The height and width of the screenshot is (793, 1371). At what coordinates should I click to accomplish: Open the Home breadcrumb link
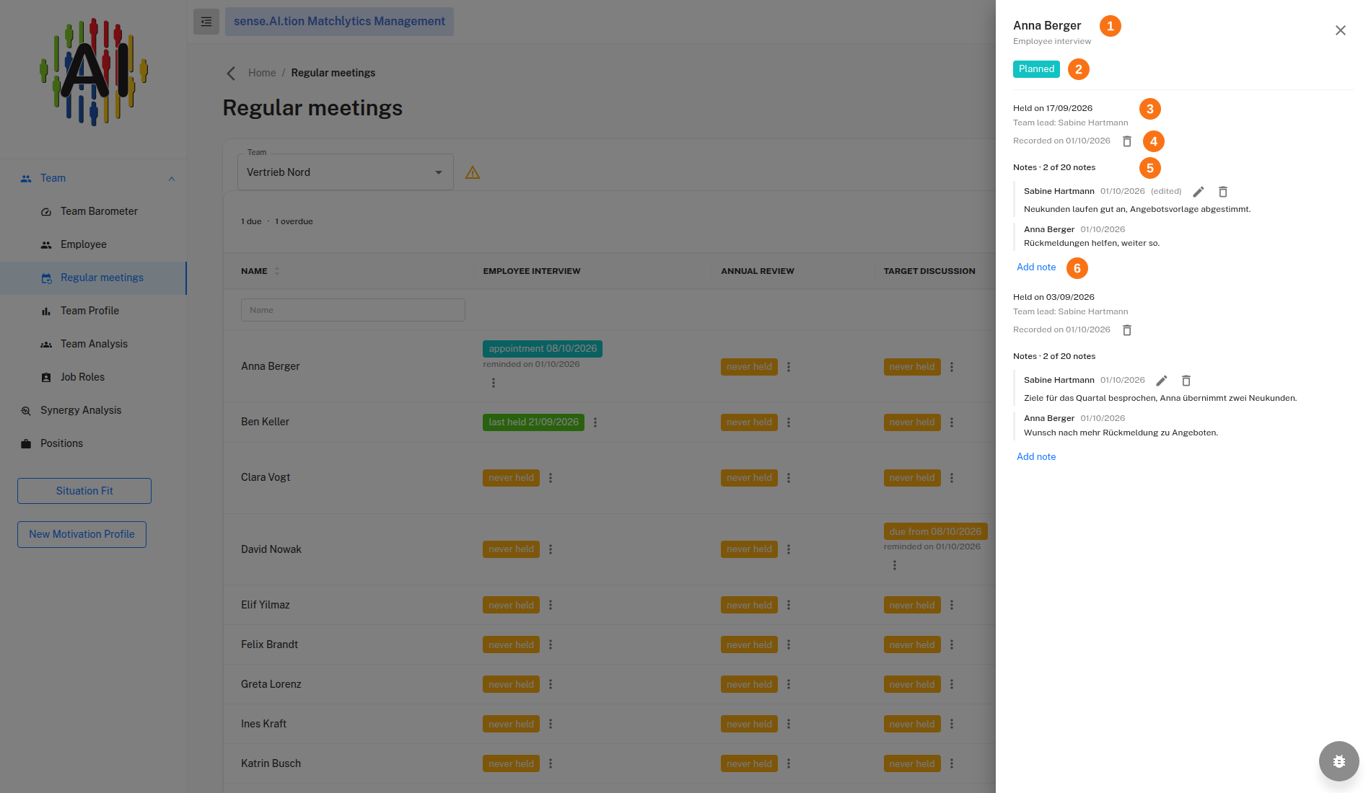(262, 73)
